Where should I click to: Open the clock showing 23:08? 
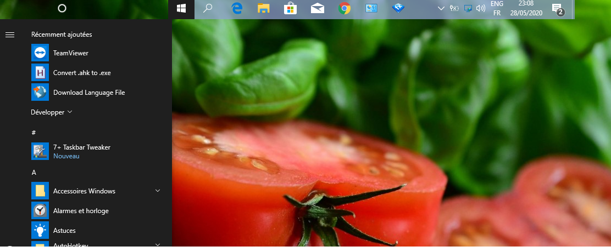point(526,4)
